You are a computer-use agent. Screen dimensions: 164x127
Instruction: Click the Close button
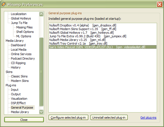tap(24, 120)
